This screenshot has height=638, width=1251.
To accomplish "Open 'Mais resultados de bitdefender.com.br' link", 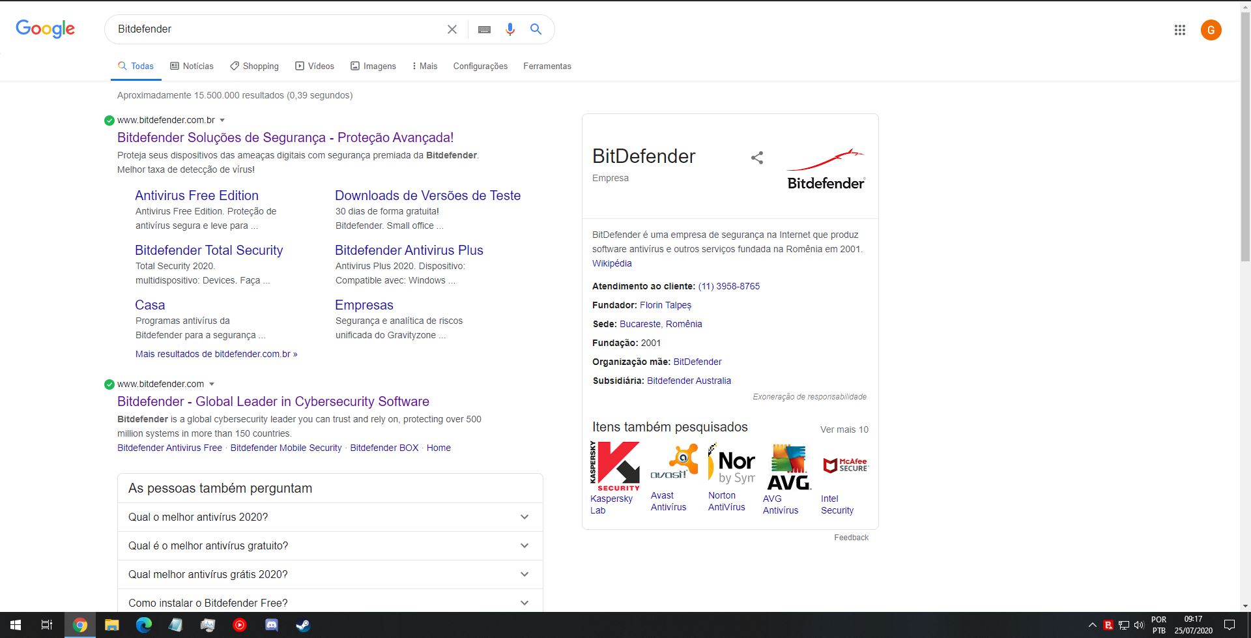I will pyautogui.click(x=216, y=354).
